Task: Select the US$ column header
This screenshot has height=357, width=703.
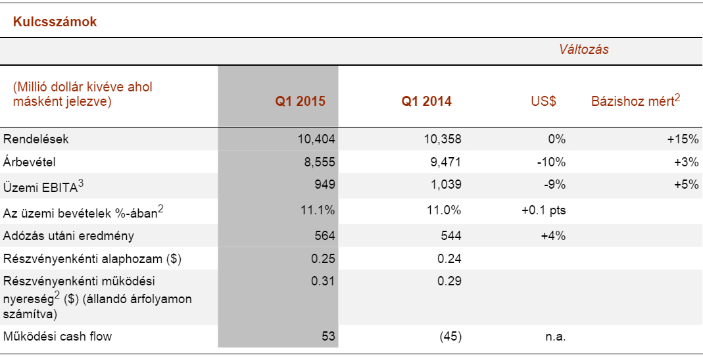Action: click(x=543, y=102)
